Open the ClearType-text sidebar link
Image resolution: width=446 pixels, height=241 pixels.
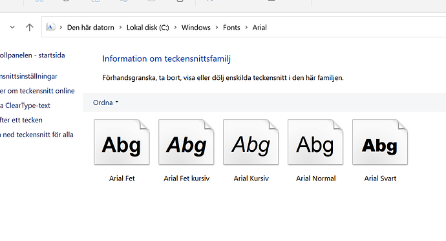pos(25,106)
